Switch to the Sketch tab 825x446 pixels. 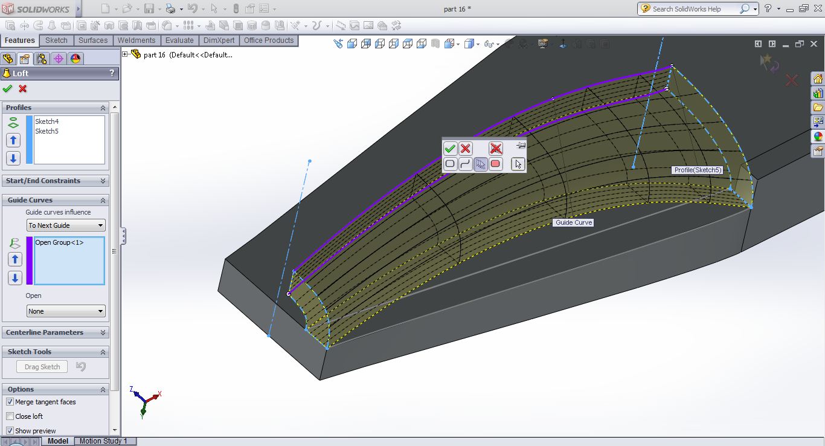(x=57, y=40)
